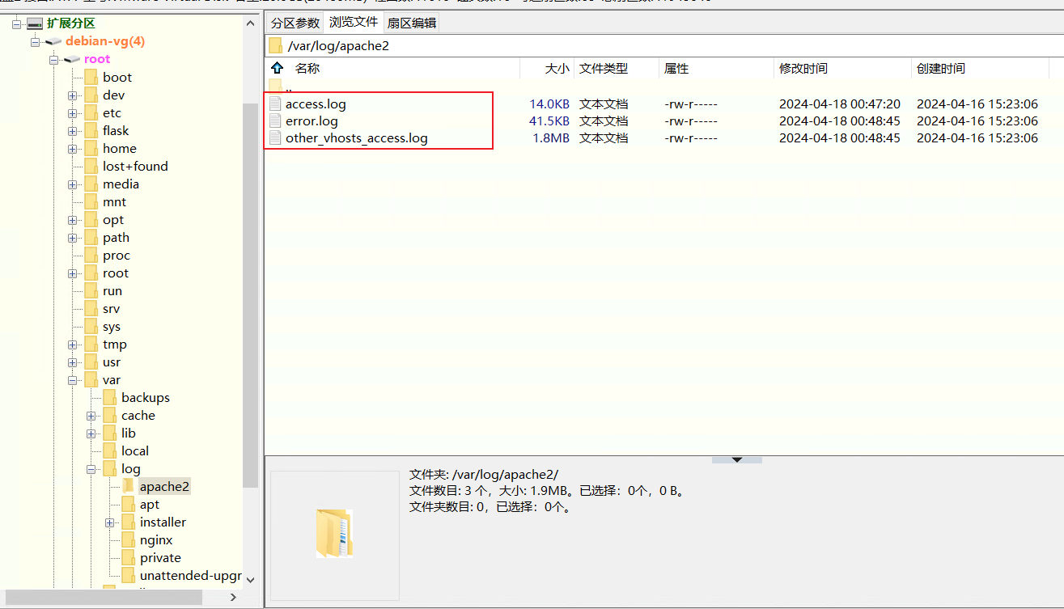Sort by 创建时间 column header
1064x609 pixels.
click(x=941, y=69)
